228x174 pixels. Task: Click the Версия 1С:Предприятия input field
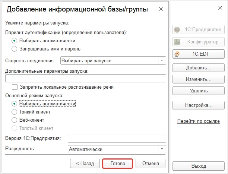pos(117,139)
